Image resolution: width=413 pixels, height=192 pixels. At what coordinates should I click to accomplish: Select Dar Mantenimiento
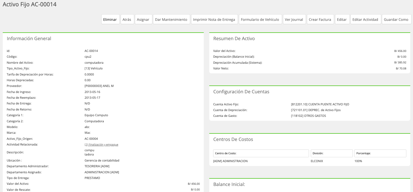tap(171, 19)
